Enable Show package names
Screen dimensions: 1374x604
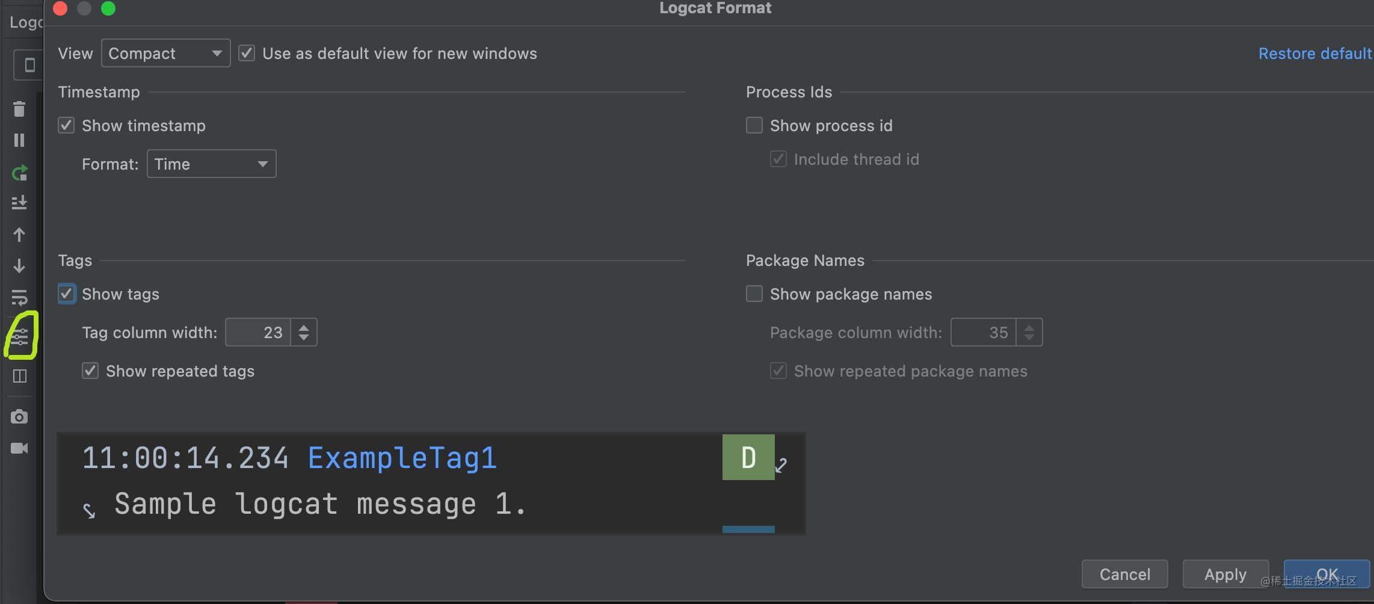pyautogui.click(x=754, y=294)
